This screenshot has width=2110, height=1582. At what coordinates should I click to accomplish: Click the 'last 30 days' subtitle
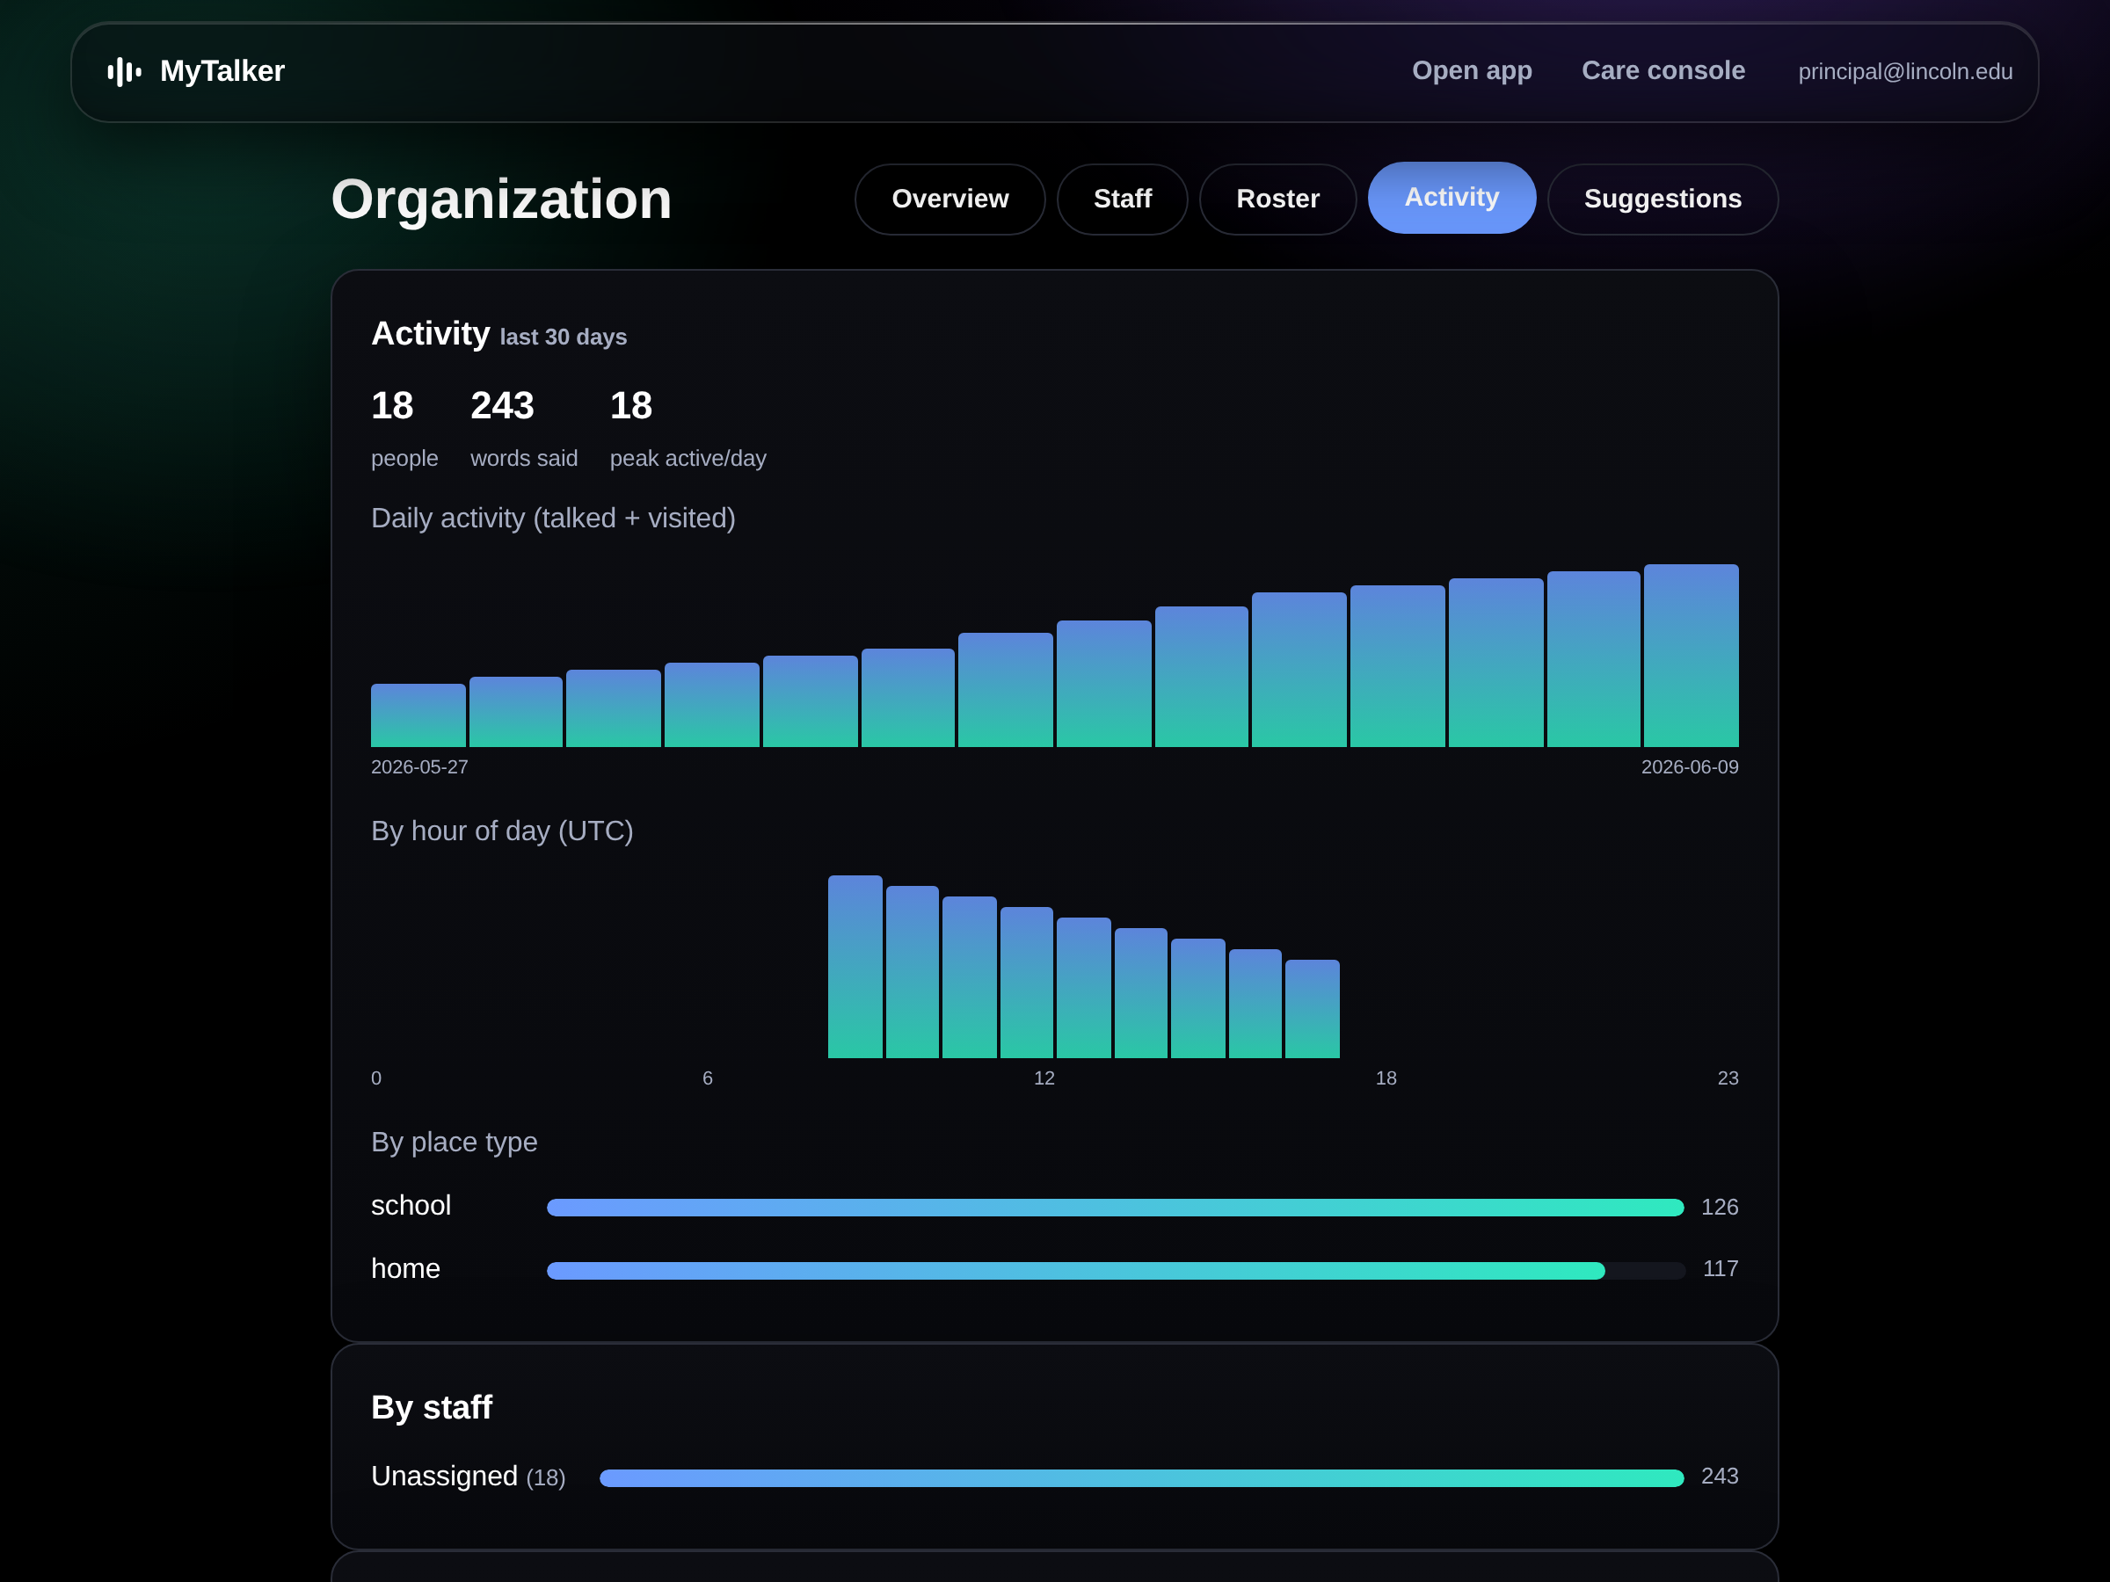coord(563,337)
